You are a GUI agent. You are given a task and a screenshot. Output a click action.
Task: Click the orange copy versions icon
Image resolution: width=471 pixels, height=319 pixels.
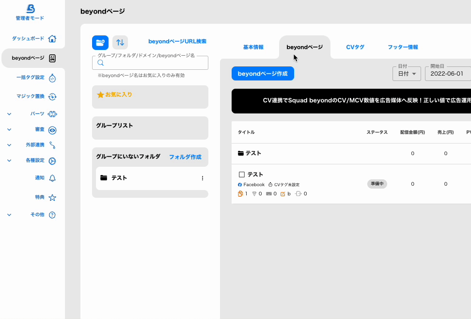click(x=240, y=193)
